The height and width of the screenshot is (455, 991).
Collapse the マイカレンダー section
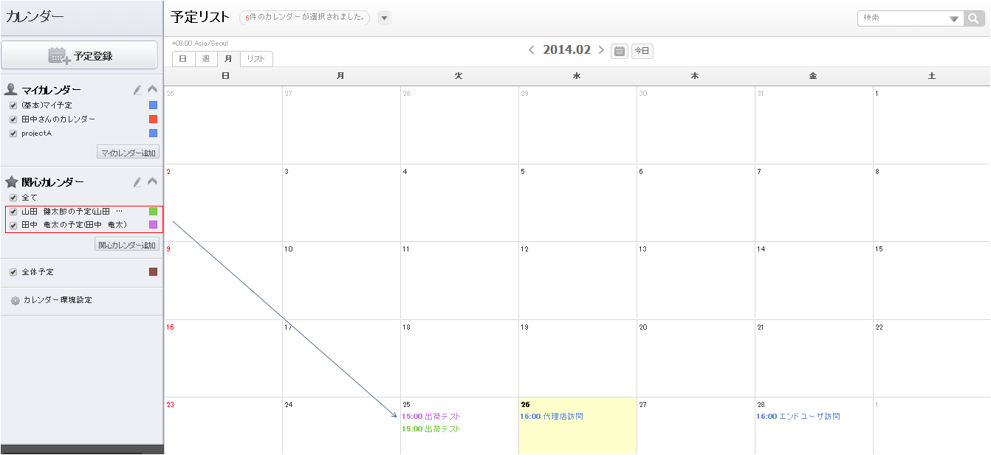152,90
